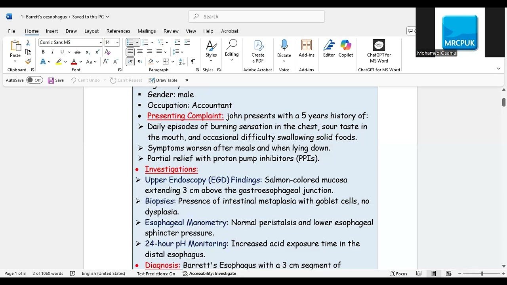Viewport: 507px width, 285px height.
Task: Center align the paragraph
Action: coord(140,52)
